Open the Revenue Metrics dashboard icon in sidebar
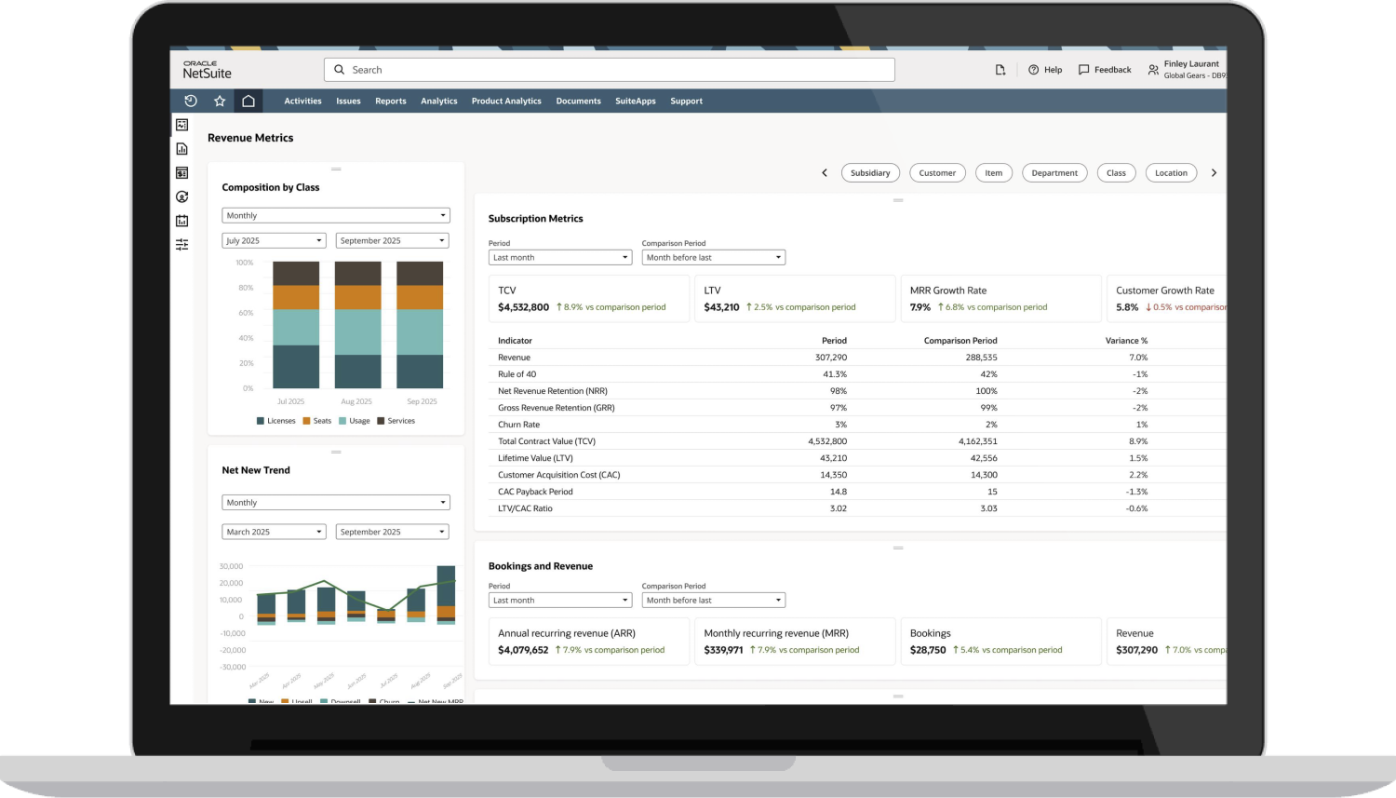Screen dimensions: 1396x798 click(181, 124)
